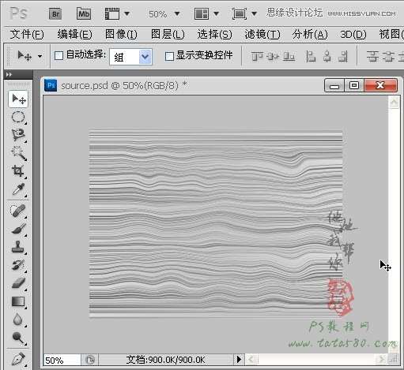
Task: Open the 3D(D) menu
Action: 353,35
